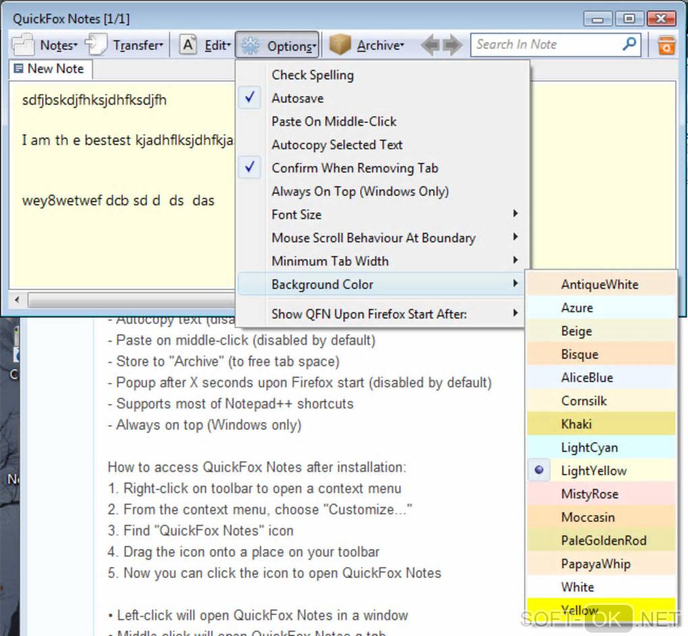Screen dimensions: 688x636
Task: Toggle Check Spelling option
Action: 382,75
